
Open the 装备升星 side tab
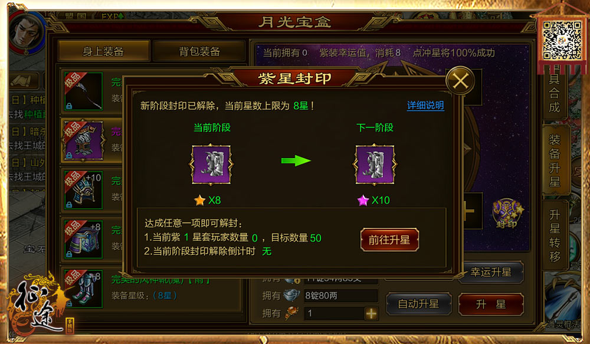pyautogui.click(x=555, y=160)
